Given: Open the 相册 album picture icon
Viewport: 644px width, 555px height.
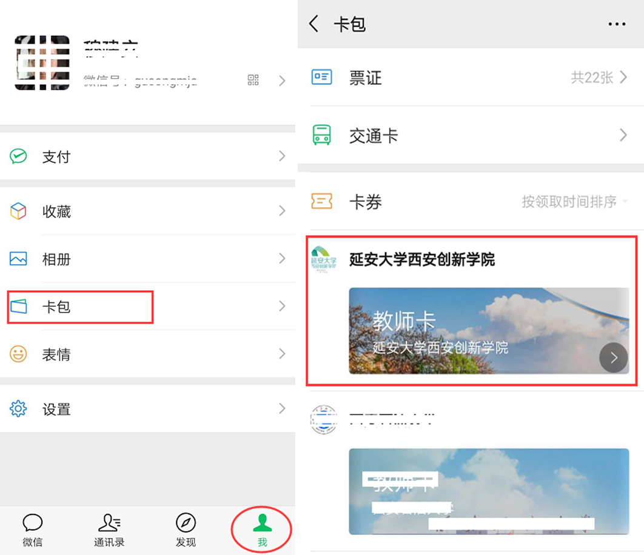Looking at the screenshot, I should tap(18, 259).
